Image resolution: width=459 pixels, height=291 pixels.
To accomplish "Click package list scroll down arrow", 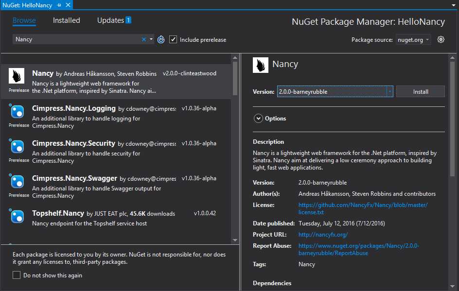I will [235, 240].
